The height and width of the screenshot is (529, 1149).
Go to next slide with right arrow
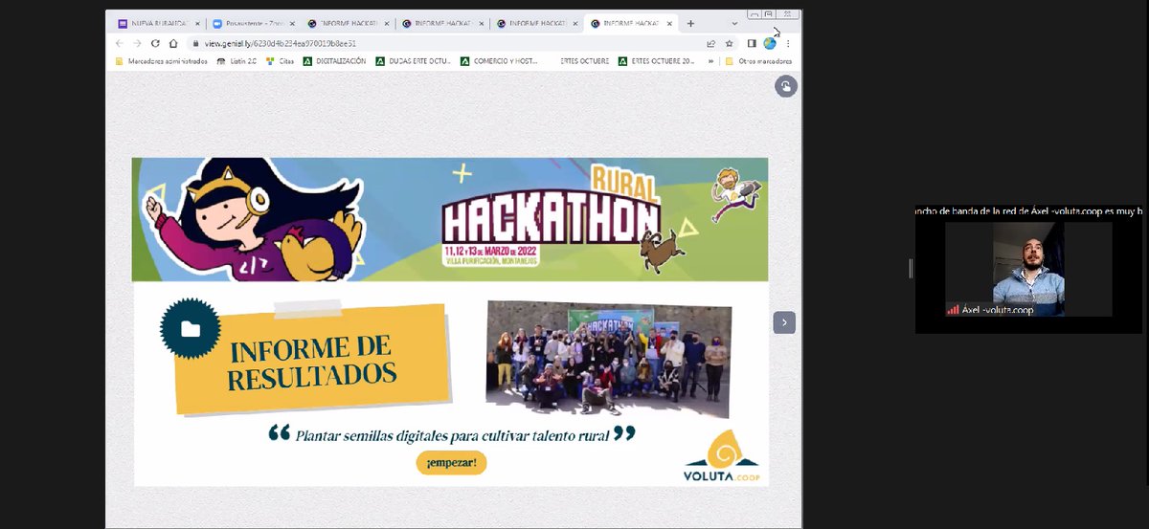[x=784, y=323]
